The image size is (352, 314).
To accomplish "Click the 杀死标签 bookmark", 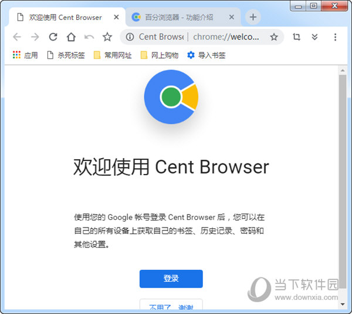I will (66, 55).
